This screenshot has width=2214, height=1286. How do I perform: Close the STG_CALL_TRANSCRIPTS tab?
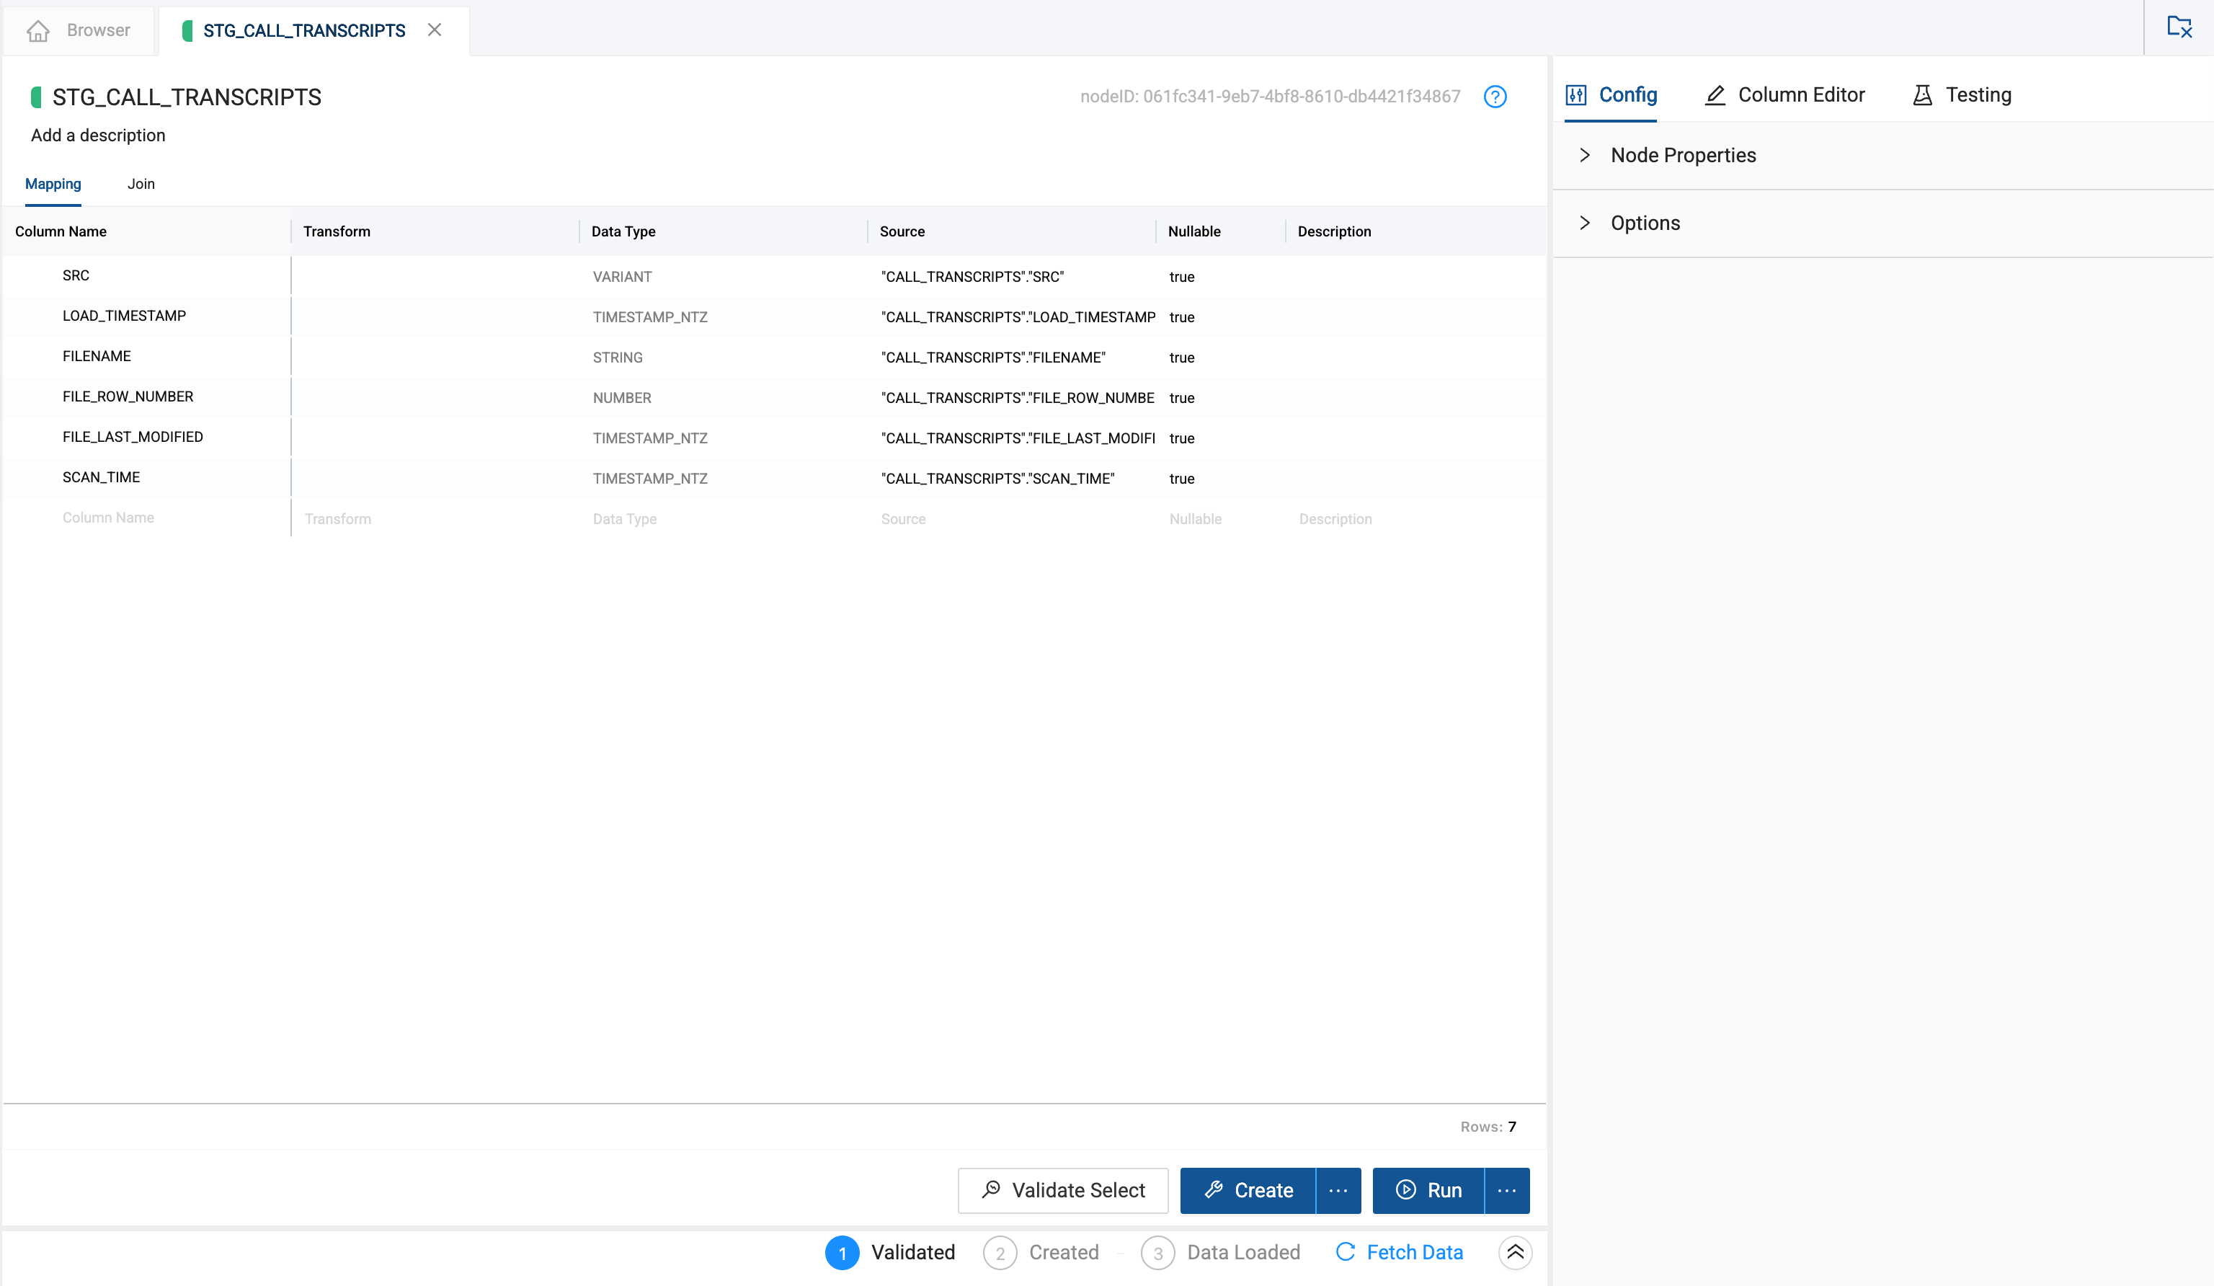[434, 30]
